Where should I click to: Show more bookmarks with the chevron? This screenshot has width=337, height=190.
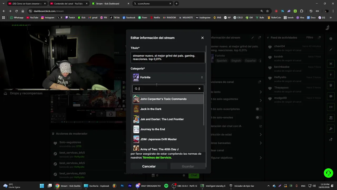coord(331,18)
